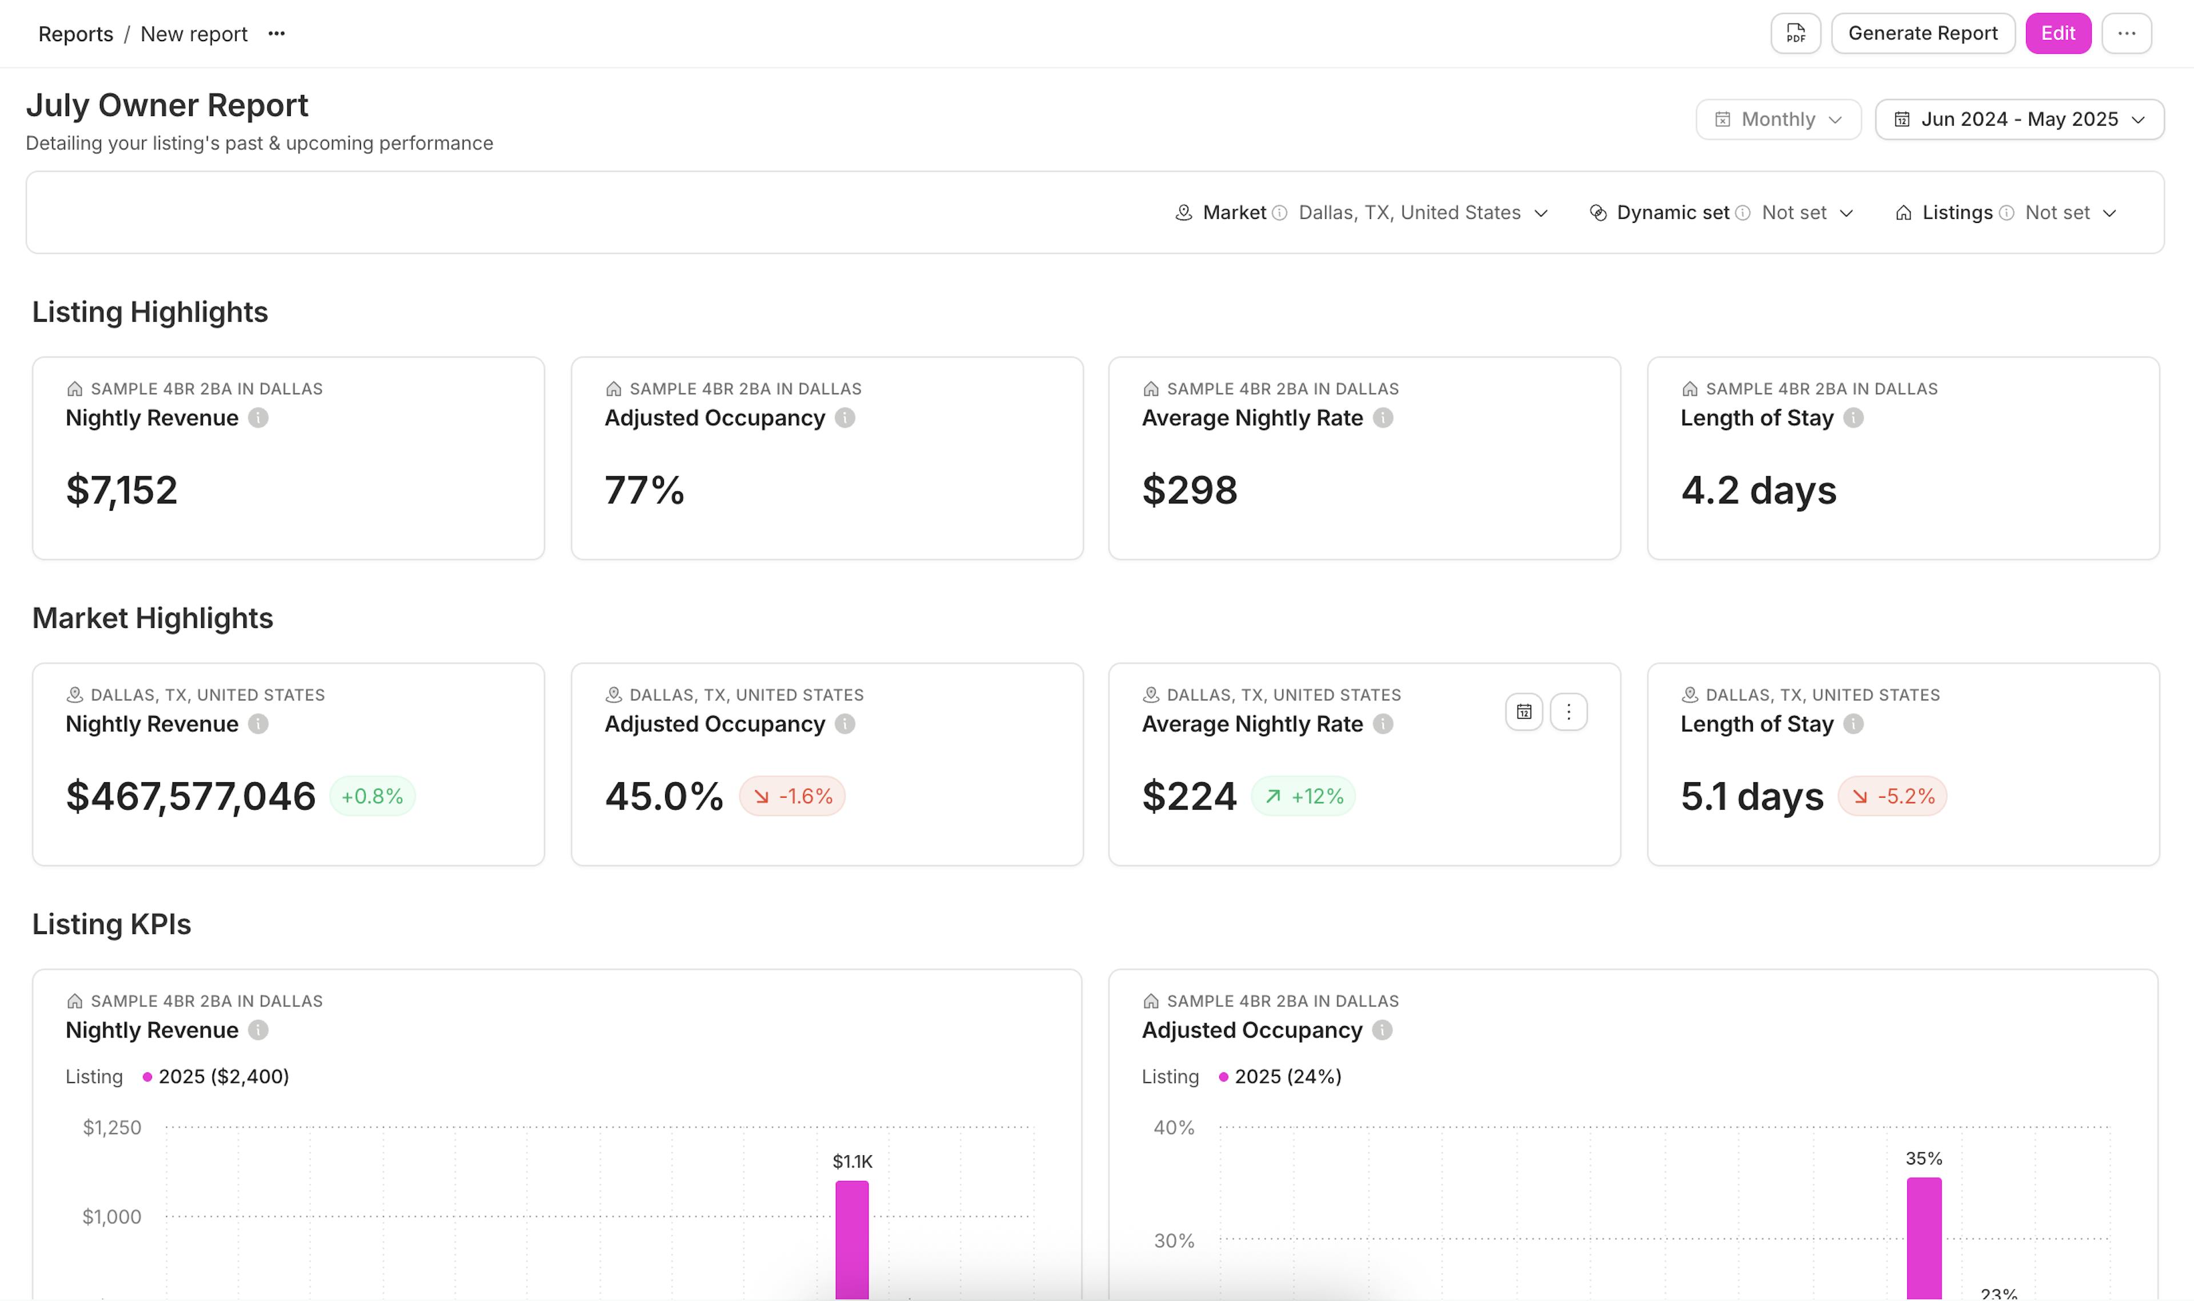This screenshot has width=2194, height=1301.
Task: Open the Monthly granularity dropdown
Action: 1777,119
